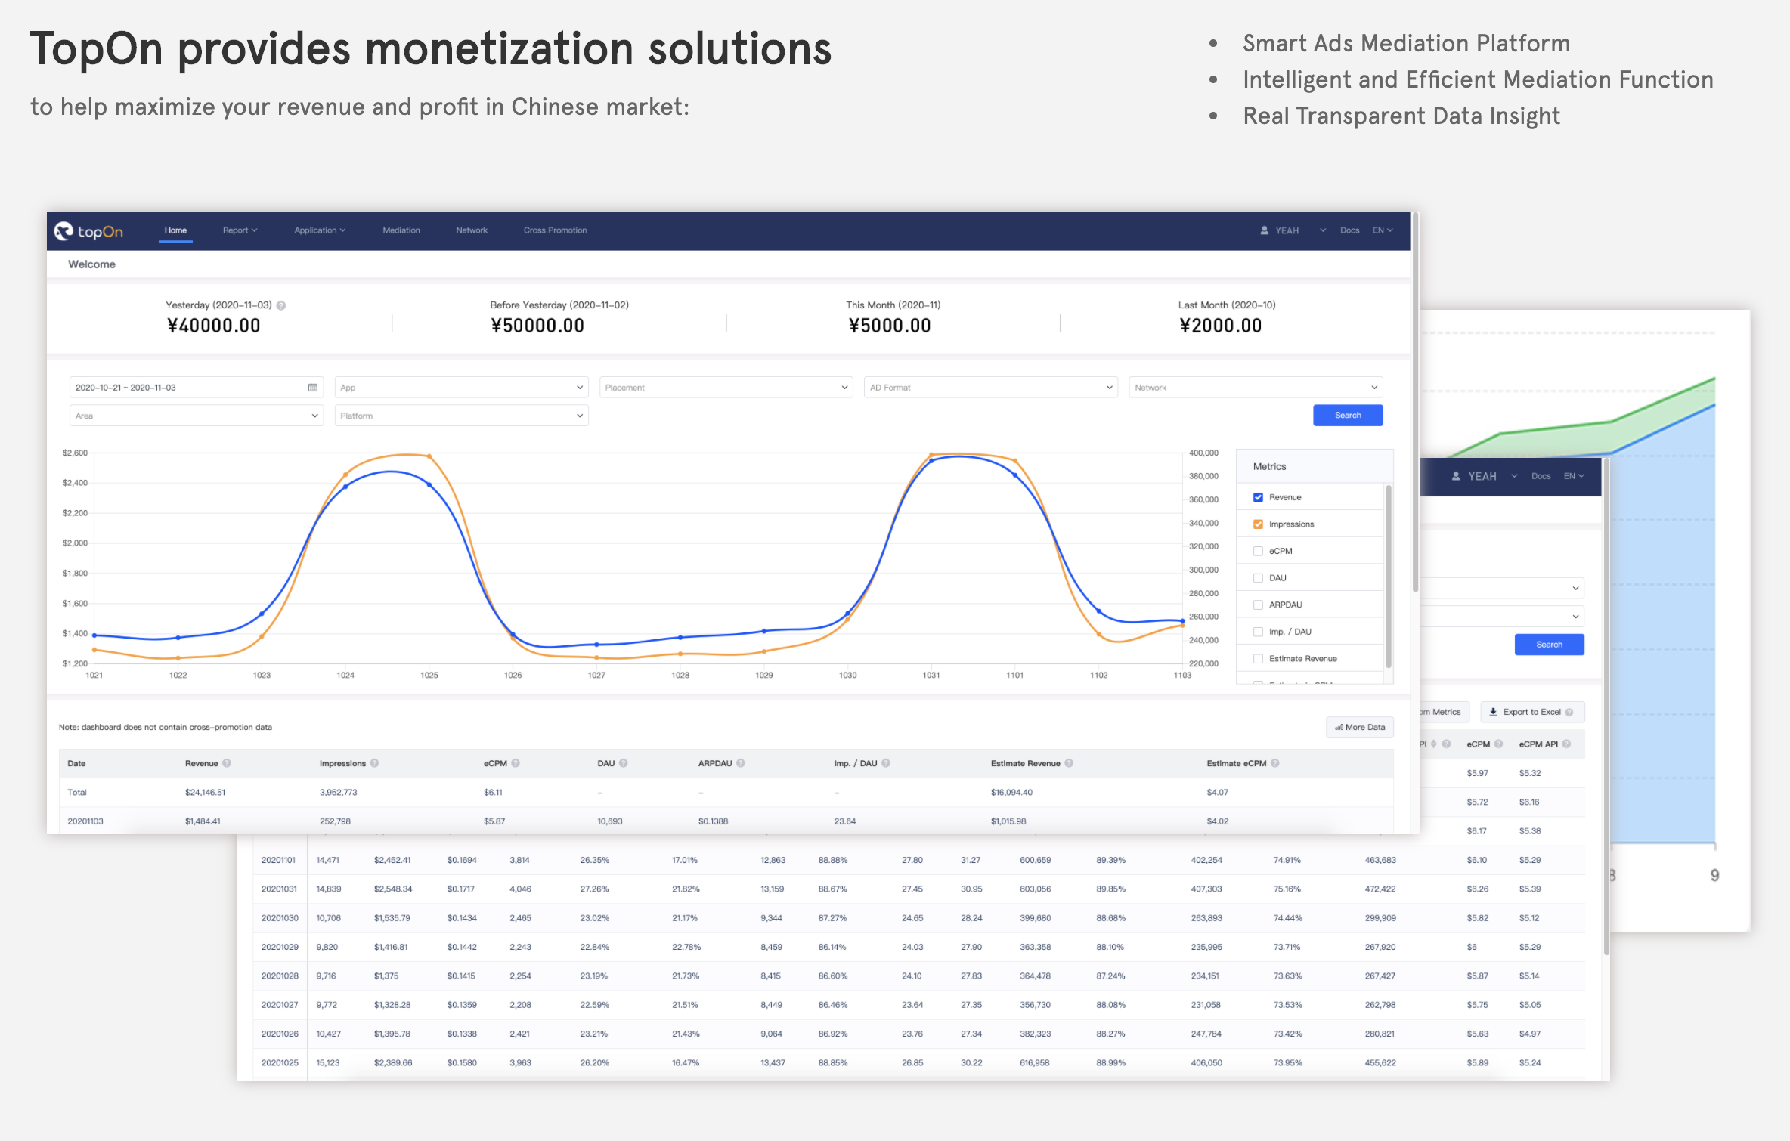Click the topOn logo in the navigation bar
The image size is (1790, 1141).
pos(88,231)
